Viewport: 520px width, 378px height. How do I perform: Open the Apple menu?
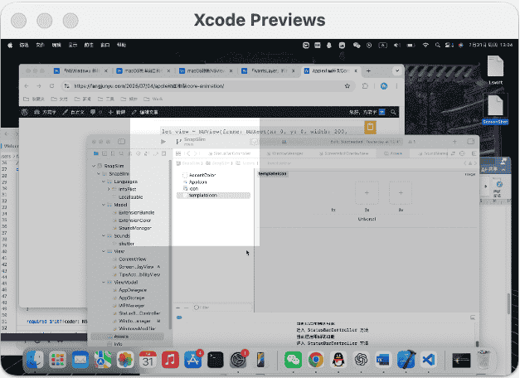point(10,45)
